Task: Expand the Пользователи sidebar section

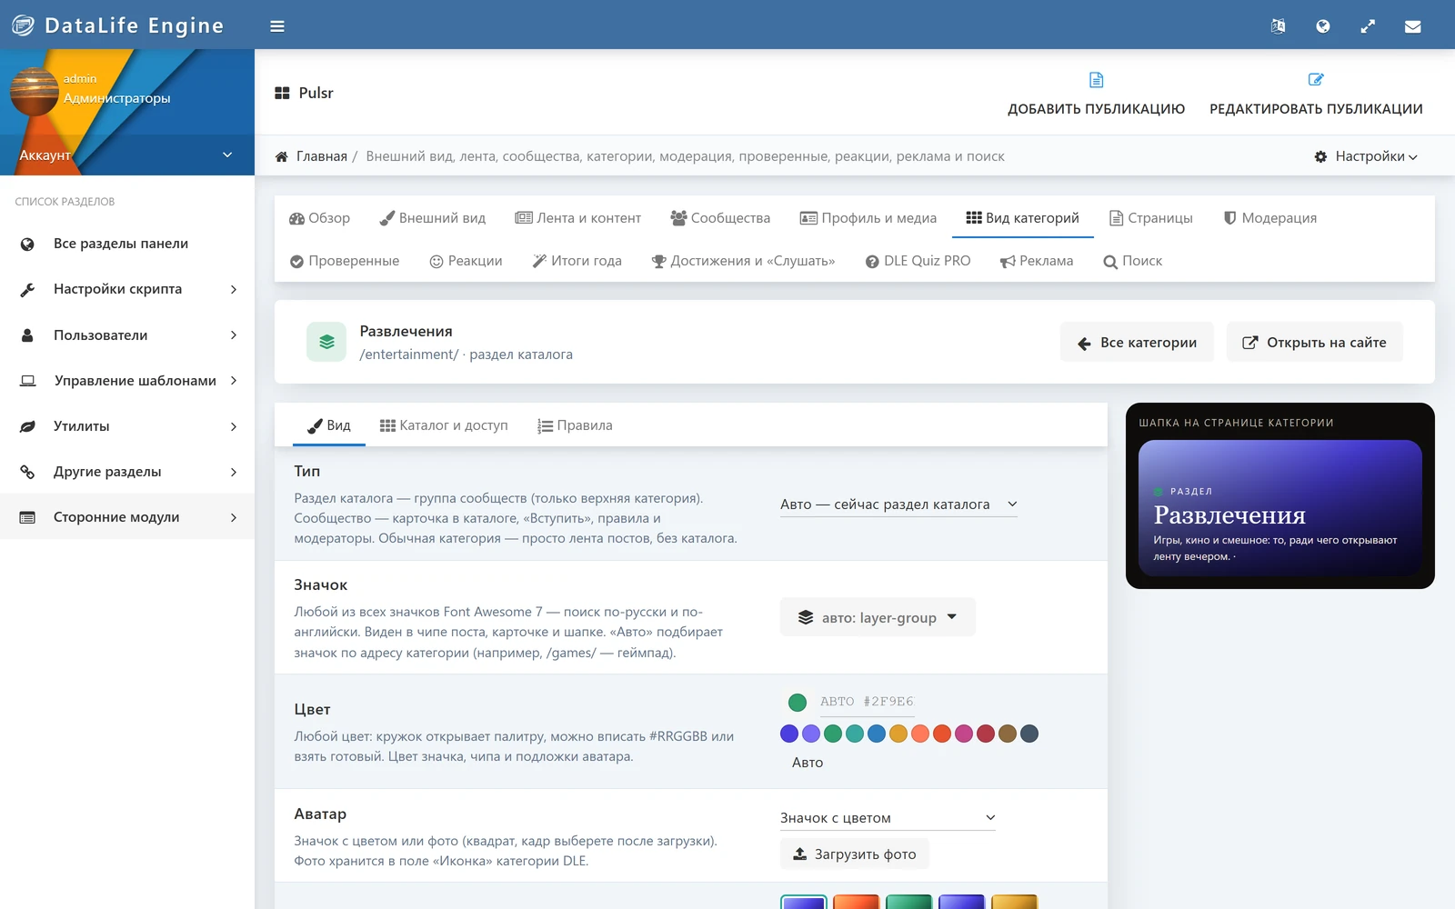Action: (127, 335)
